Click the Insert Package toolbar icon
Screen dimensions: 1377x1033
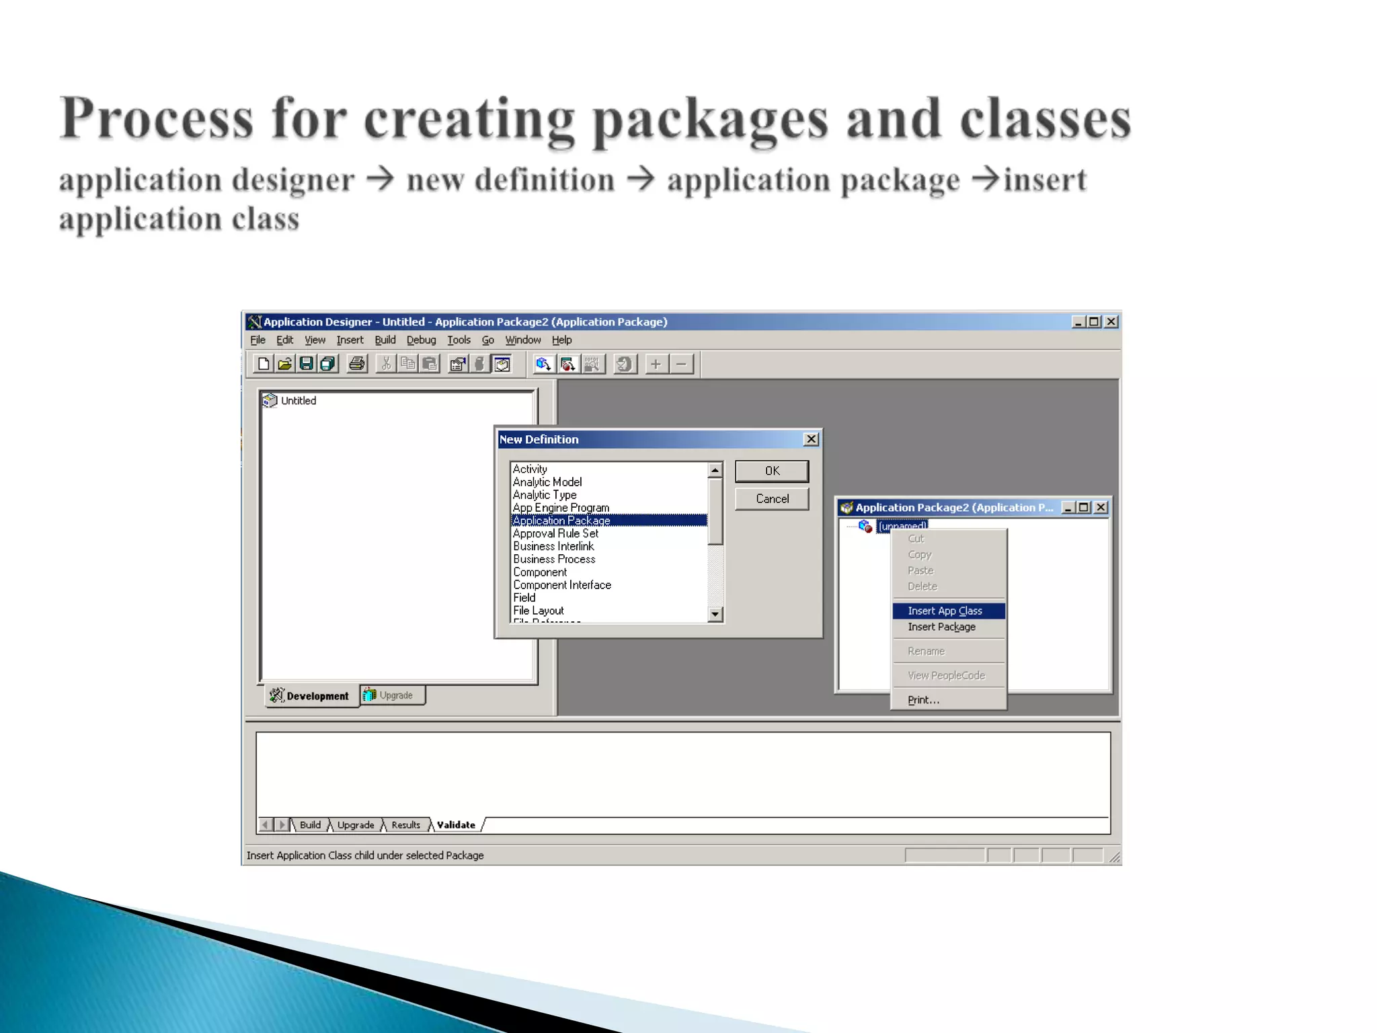tap(568, 364)
